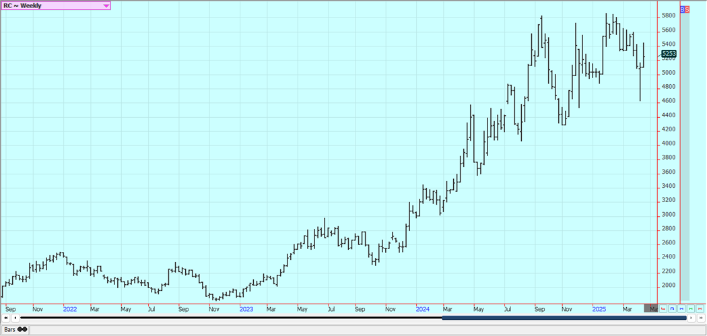Viewport: 707px width, 336px height.
Task: Jump to the latest bar (double-right arrow)
Action: tap(700, 318)
